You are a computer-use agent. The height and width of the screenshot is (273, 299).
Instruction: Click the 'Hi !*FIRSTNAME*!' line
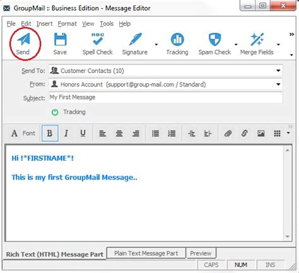point(43,158)
